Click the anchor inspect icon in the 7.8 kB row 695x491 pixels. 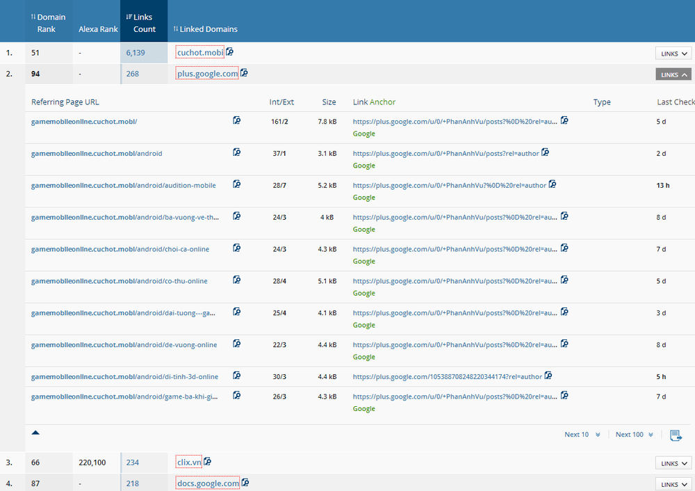pyautogui.click(x=564, y=120)
